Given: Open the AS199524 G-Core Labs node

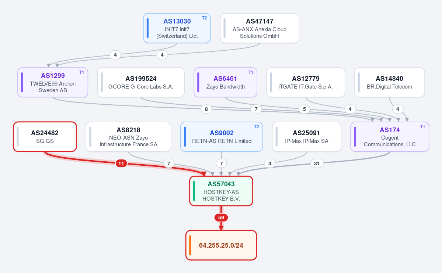Looking at the screenshot, I should [141, 82].
